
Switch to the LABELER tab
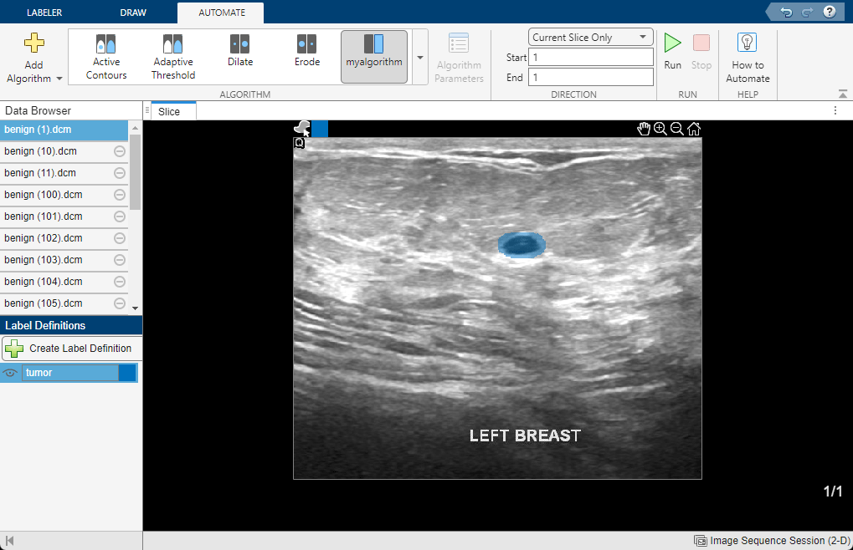44,13
